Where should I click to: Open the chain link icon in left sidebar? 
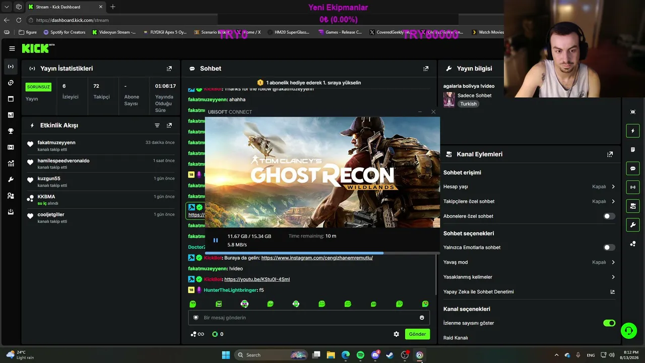pyautogui.click(x=11, y=83)
